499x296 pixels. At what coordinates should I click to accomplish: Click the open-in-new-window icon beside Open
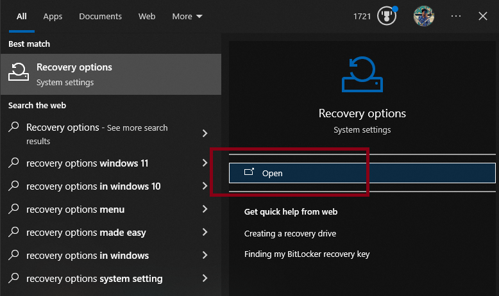coord(249,172)
